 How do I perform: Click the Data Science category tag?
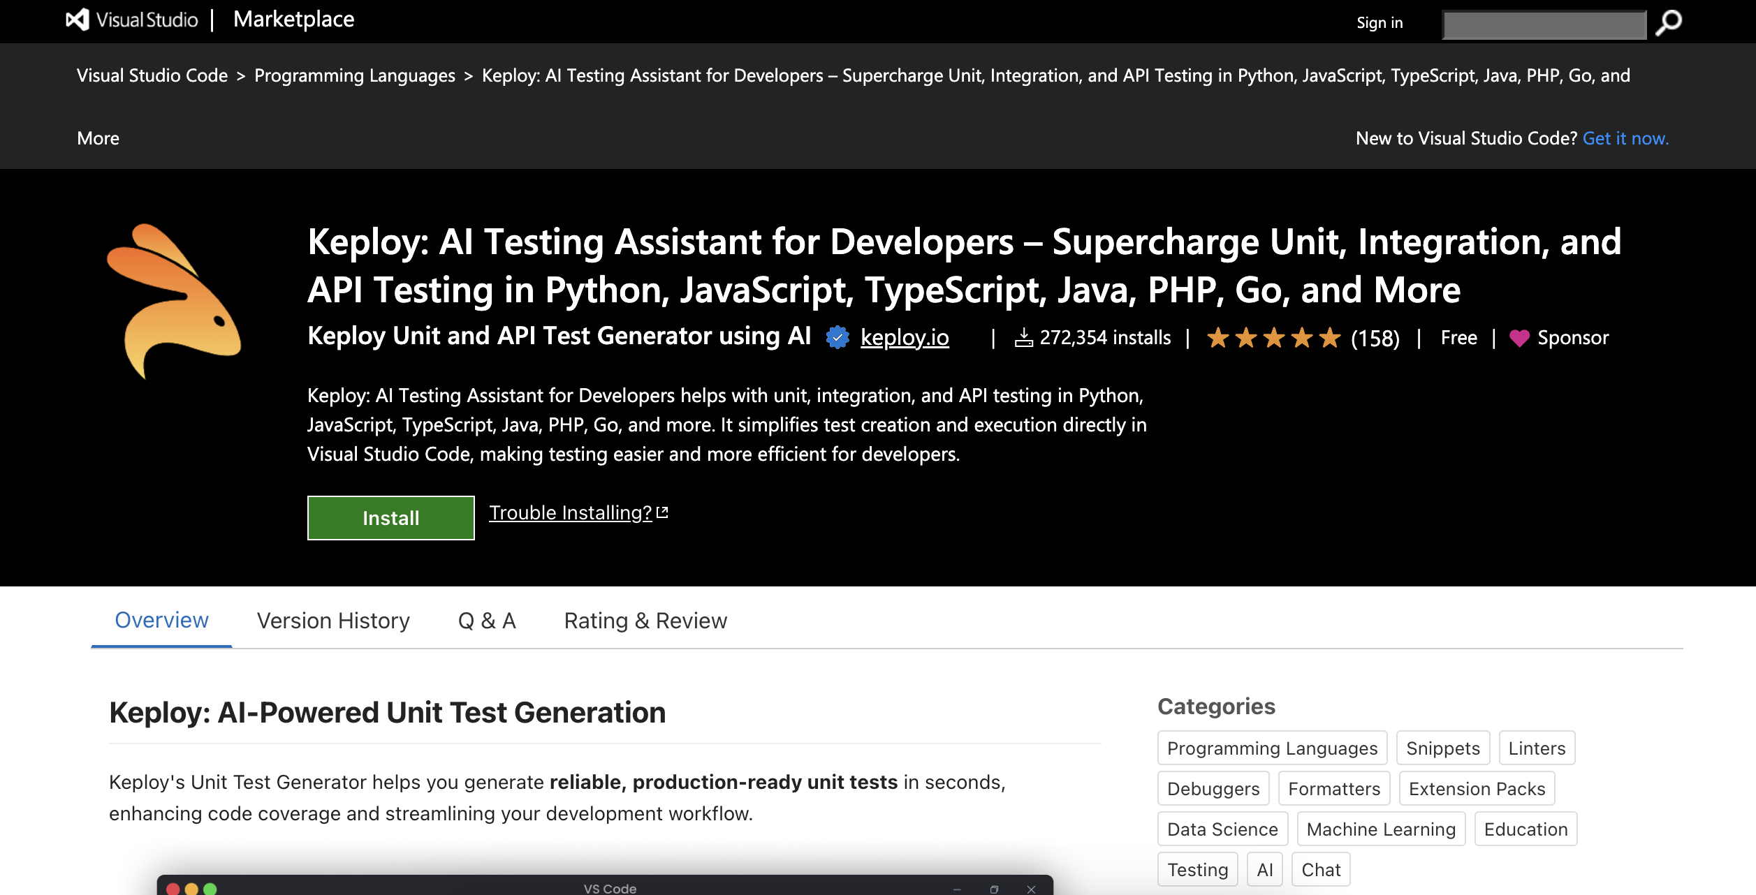click(x=1222, y=829)
